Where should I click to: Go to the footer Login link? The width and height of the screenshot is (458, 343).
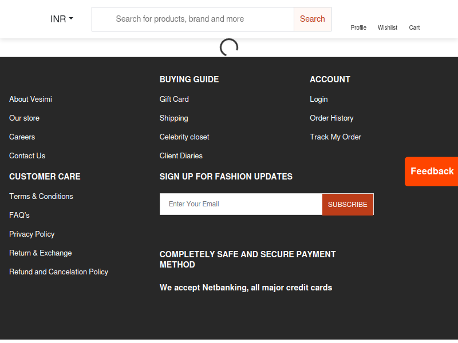coord(319,99)
